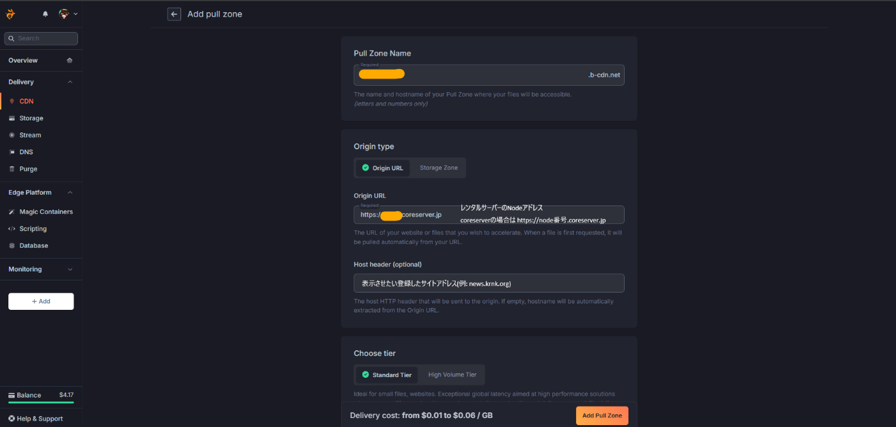Go back with the arrow button
896x427 pixels.
pos(174,14)
